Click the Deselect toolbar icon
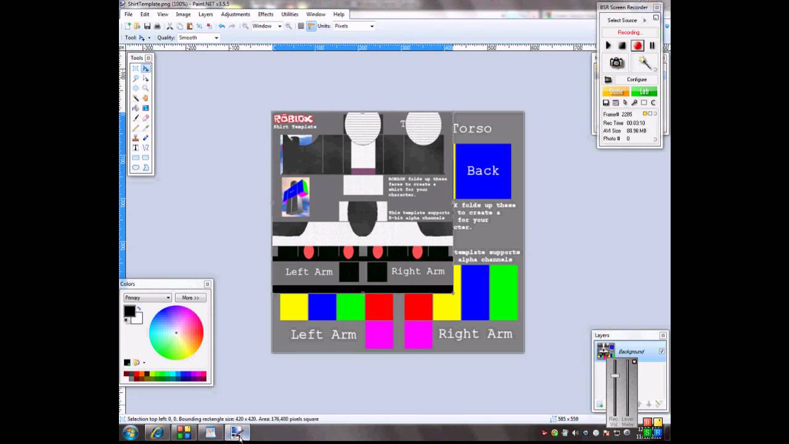 click(209, 26)
